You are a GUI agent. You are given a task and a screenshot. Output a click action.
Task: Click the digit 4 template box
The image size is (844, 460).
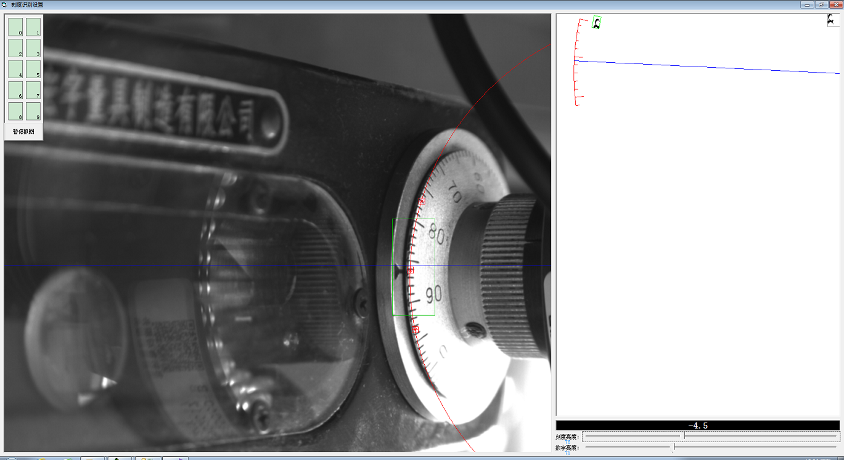(15, 69)
